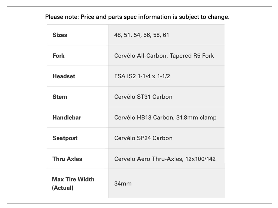278x208 pixels.
Task: Select the Handlebar row label
Action: pos(67,118)
